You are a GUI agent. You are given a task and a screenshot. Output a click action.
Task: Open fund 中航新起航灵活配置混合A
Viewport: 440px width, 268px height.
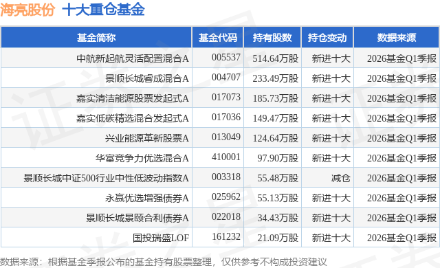coord(133,58)
